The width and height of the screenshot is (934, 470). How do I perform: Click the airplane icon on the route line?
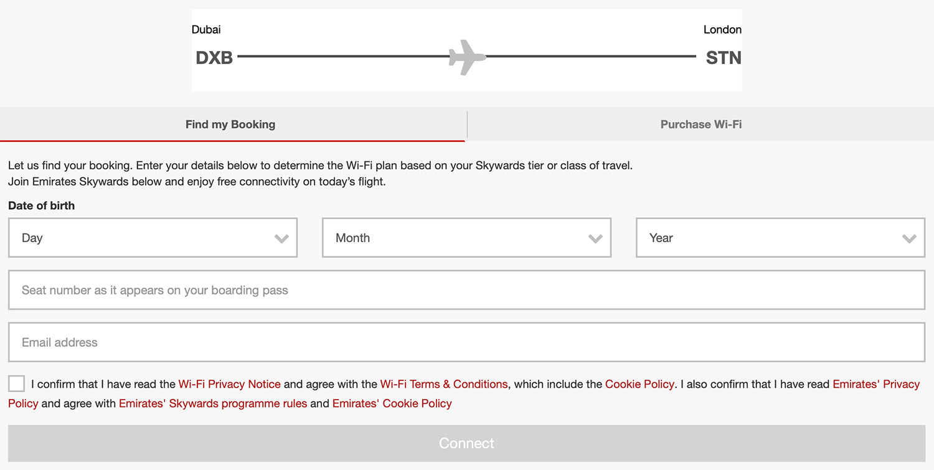point(467,57)
